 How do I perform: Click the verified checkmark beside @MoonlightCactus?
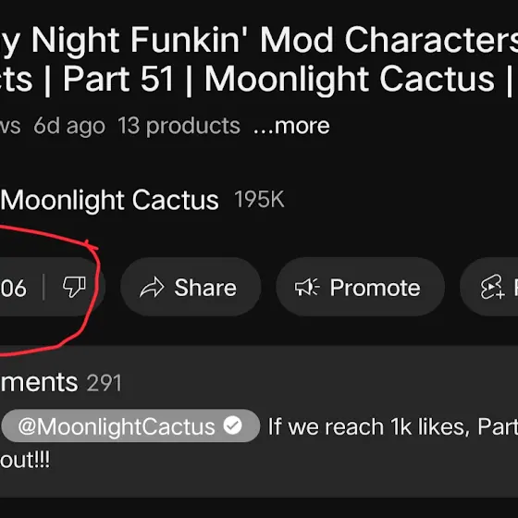[232, 425]
